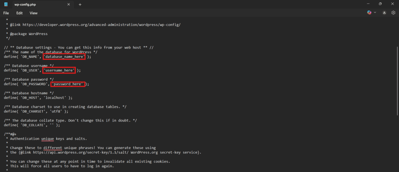Click the 'database_name_here' value
This screenshot has width=399, height=172.
tap(64, 57)
